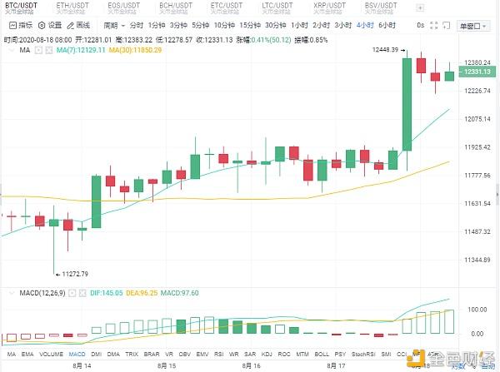500x372 pixels.
Task: Click the screenshot capture icon in toolbar
Action: pyautogui.click(x=447, y=26)
